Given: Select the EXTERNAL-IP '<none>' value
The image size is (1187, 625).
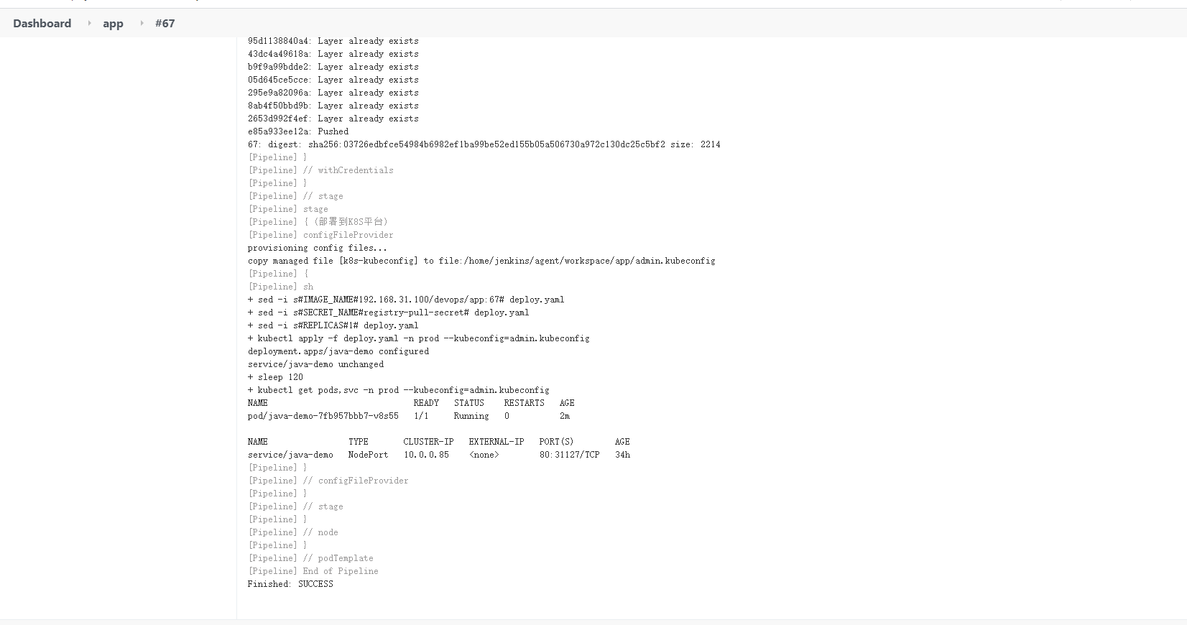Looking at the screenshot, I should coord(484,455).
